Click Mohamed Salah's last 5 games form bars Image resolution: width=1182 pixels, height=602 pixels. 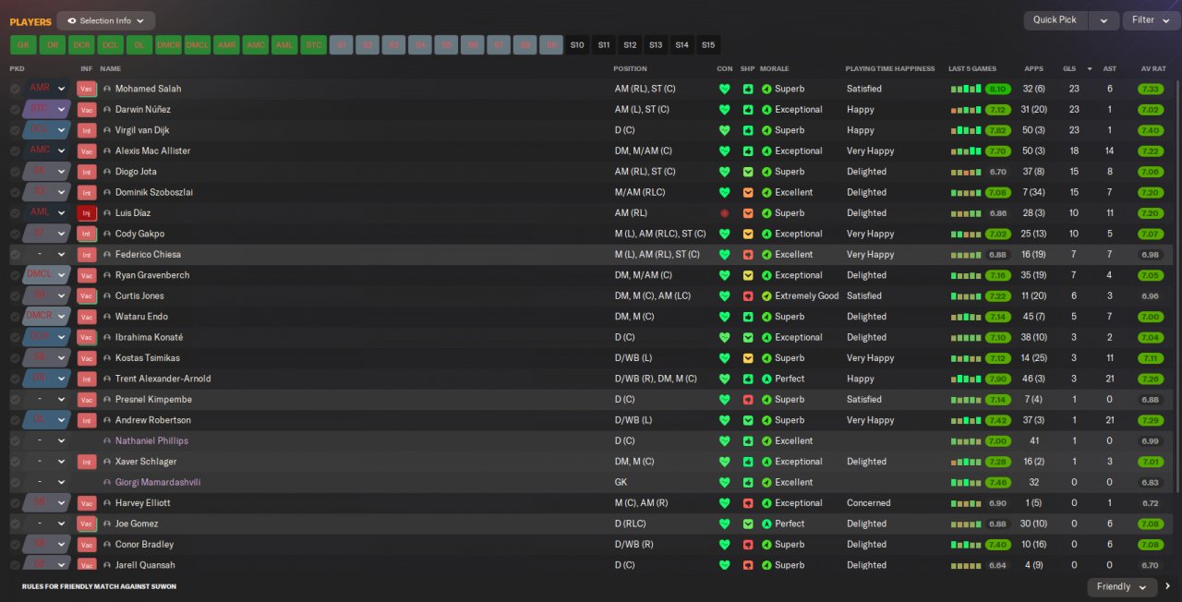click(x=966, y=89)
